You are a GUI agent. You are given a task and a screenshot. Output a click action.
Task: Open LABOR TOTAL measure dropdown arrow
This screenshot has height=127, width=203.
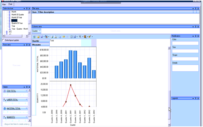27,100
